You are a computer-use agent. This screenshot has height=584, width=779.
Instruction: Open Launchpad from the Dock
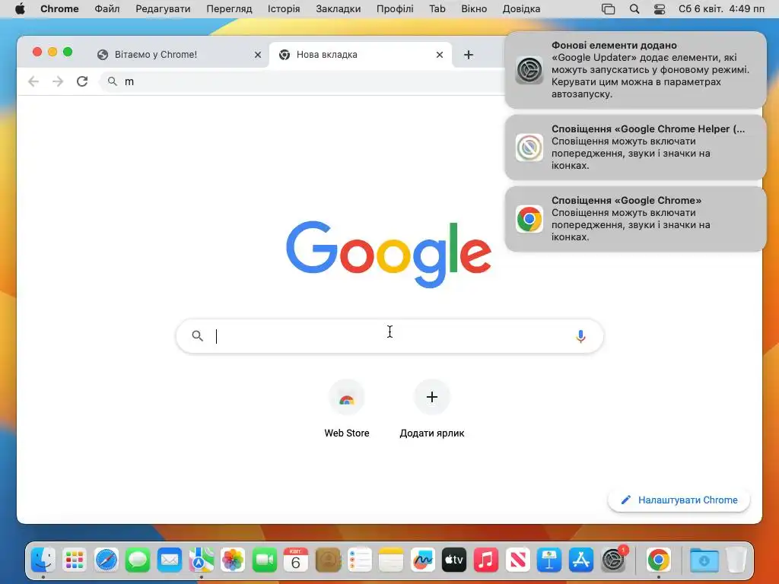75,560
